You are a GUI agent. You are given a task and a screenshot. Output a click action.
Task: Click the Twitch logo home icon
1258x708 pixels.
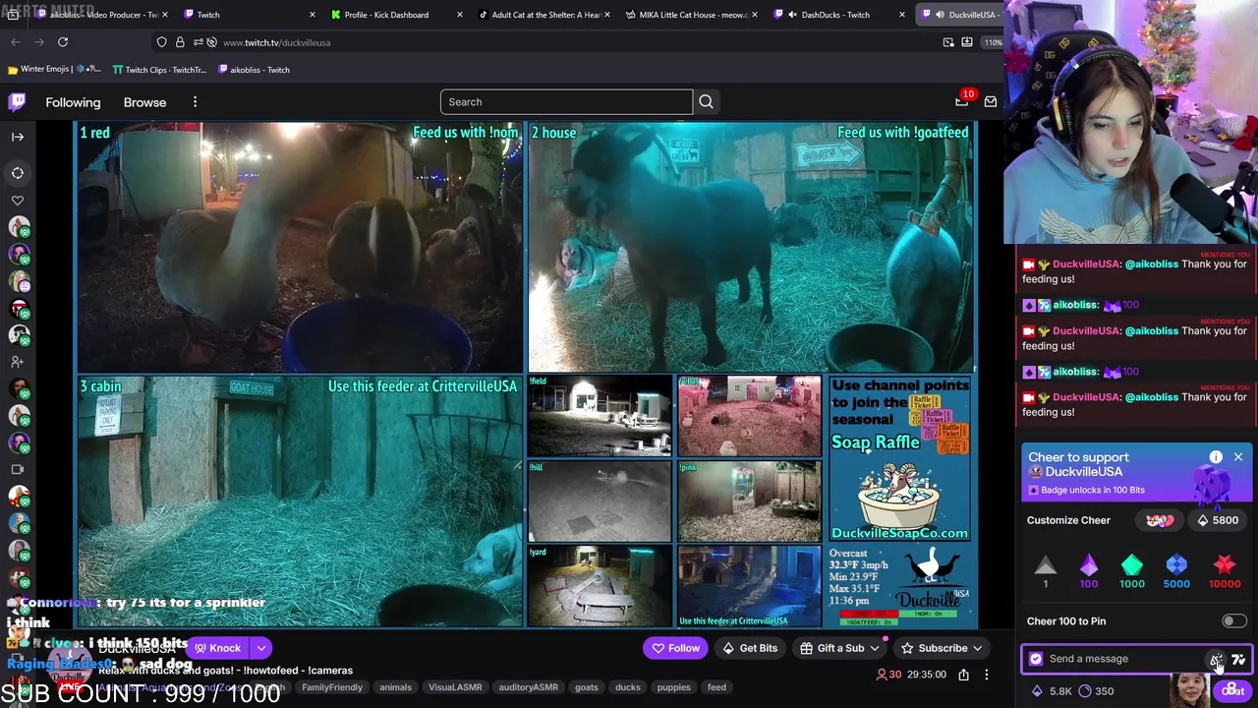click(18, 102)
